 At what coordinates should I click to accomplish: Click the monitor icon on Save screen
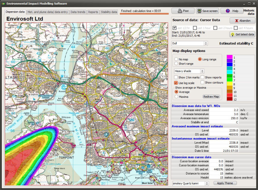click(x=199, y=11)
